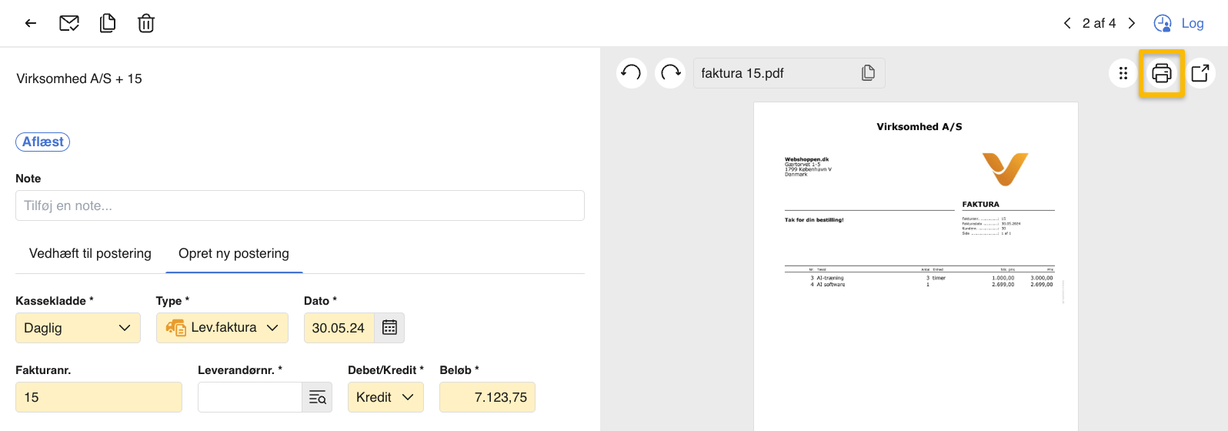This screenshot has width=1228, height=431.
Task: Open the PDF in a new window
Action: click(1200, 73)
